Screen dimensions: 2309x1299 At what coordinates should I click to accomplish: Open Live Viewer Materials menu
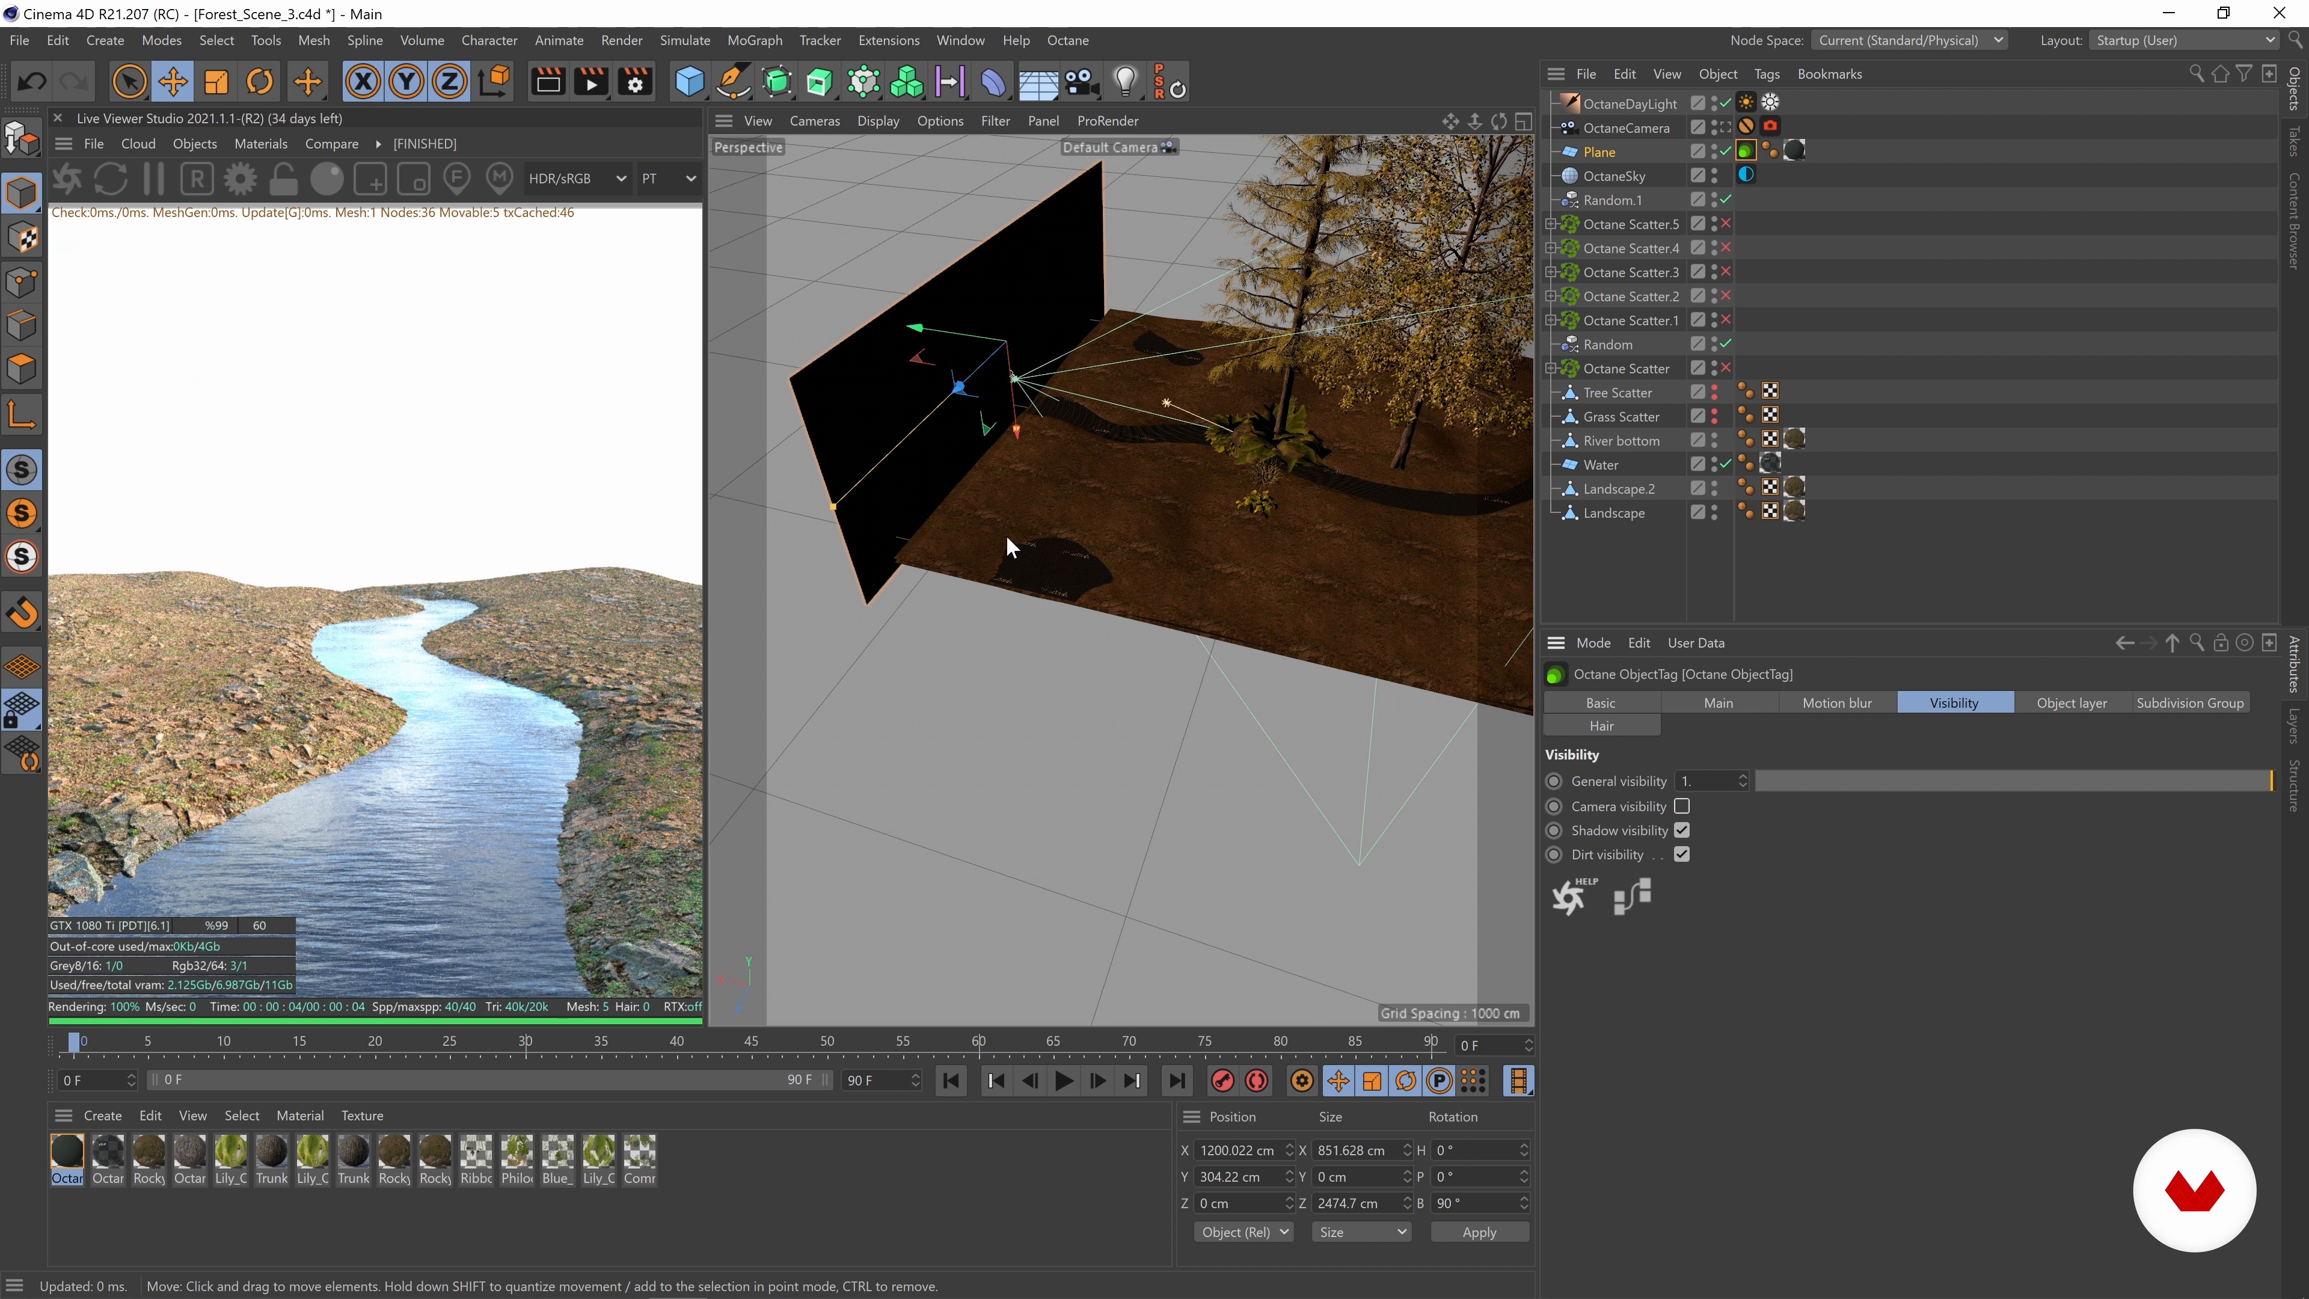tap(261, 144)
